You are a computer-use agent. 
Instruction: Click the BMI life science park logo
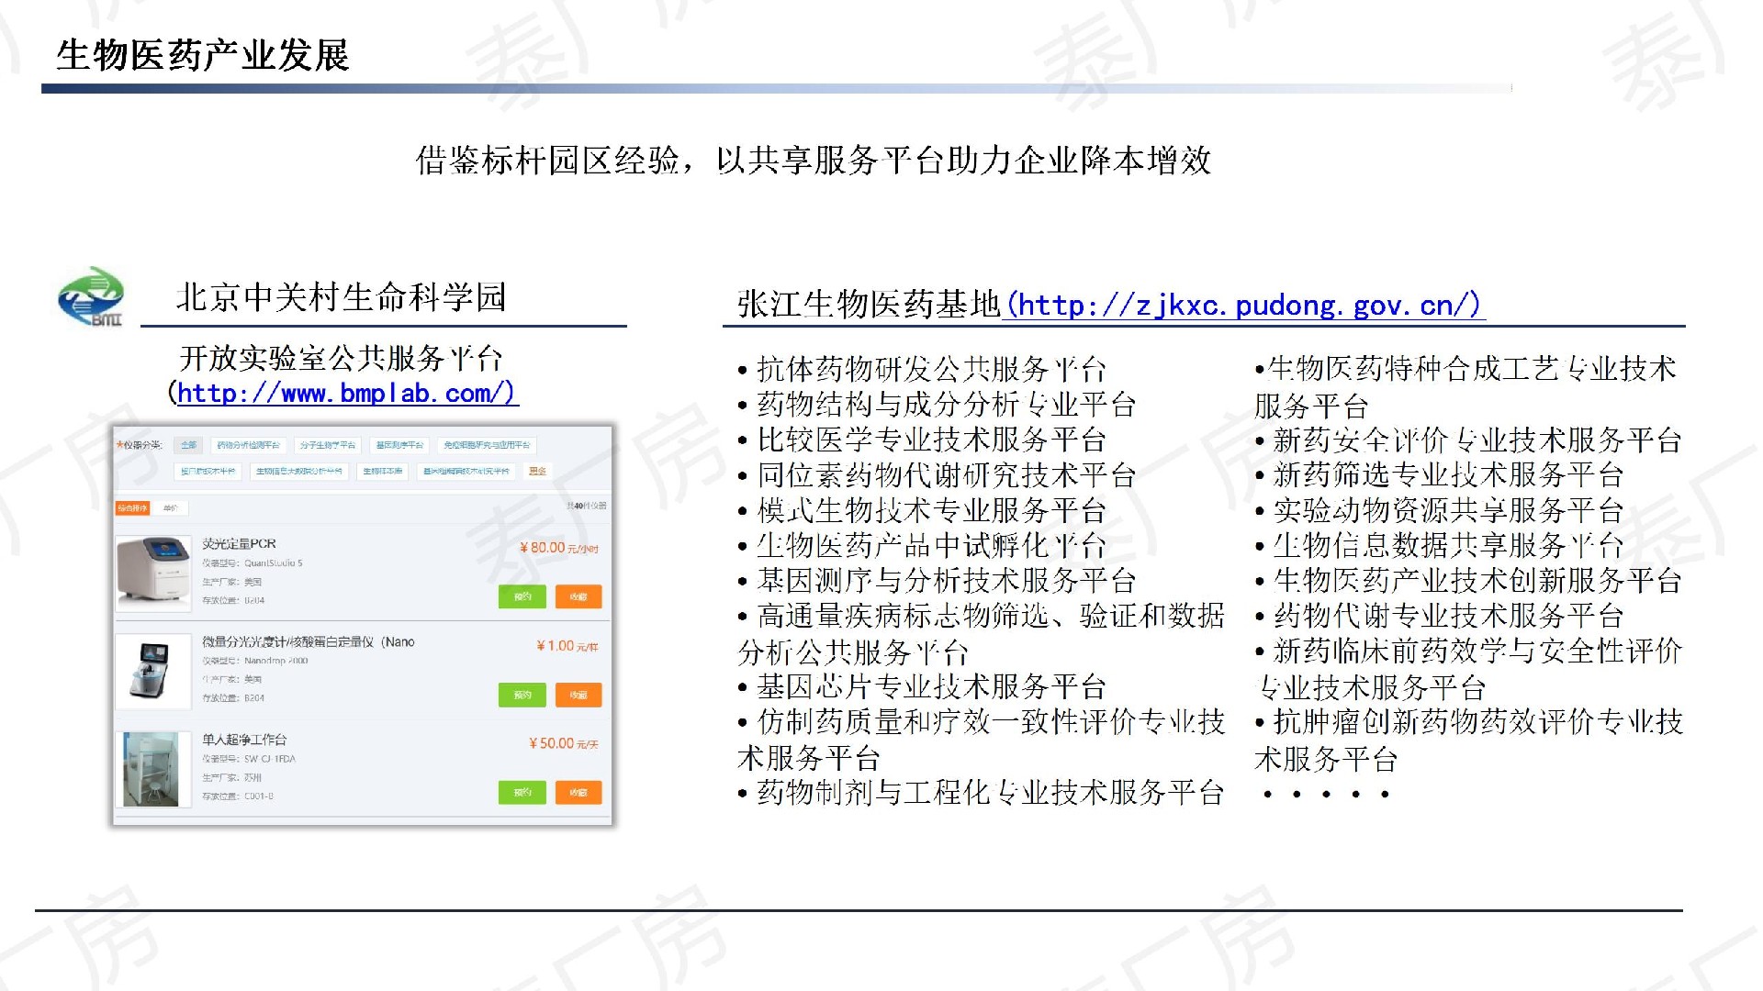(91, 296)
